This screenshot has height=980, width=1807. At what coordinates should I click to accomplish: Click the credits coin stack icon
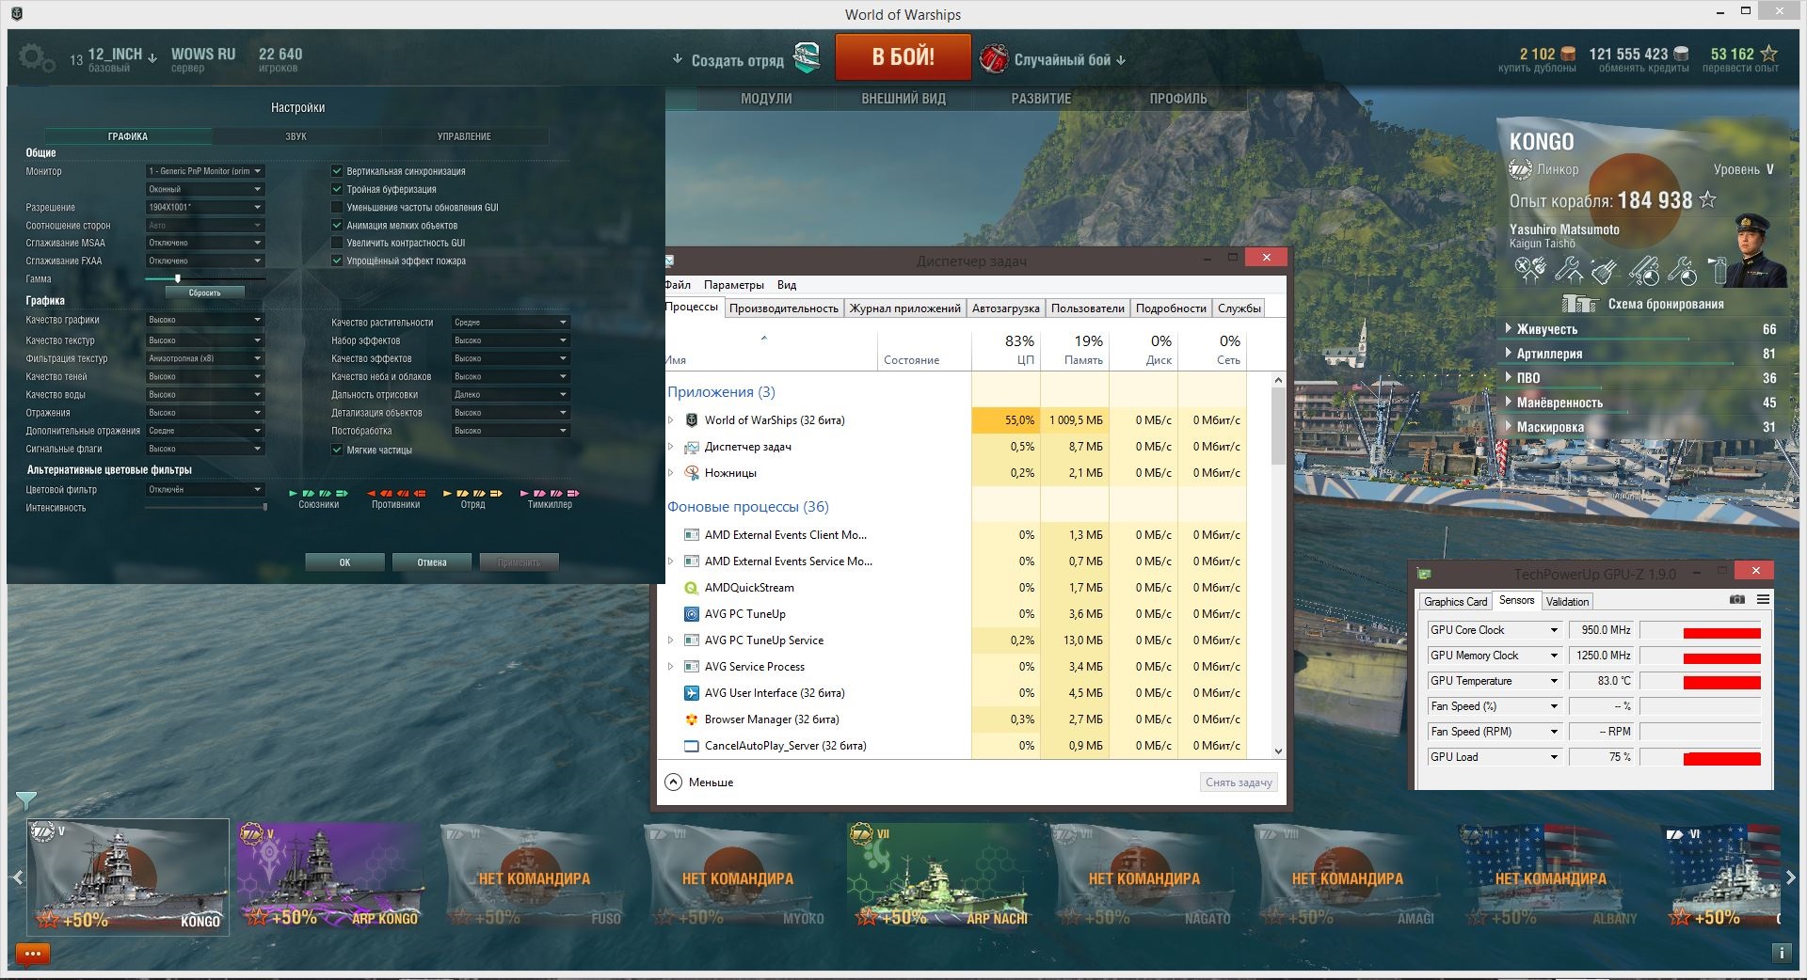(x=1682, y=54)
